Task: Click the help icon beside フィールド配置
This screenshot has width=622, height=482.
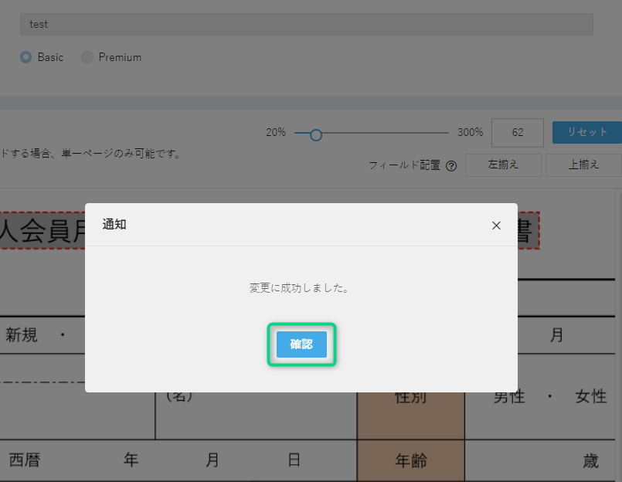Action: (x=451, y=165)
